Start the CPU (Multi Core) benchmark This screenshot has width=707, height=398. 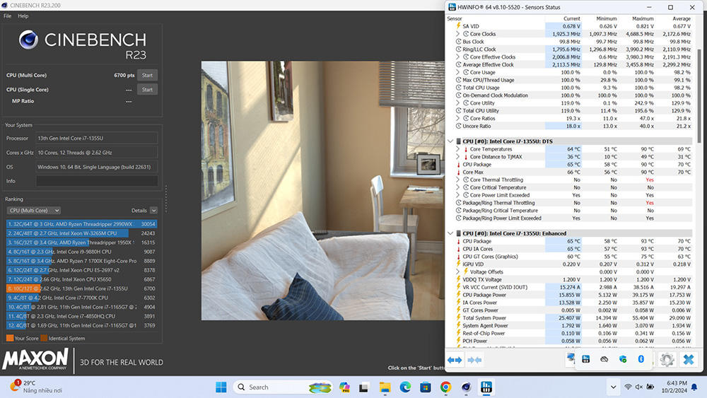tap(148, 75)
